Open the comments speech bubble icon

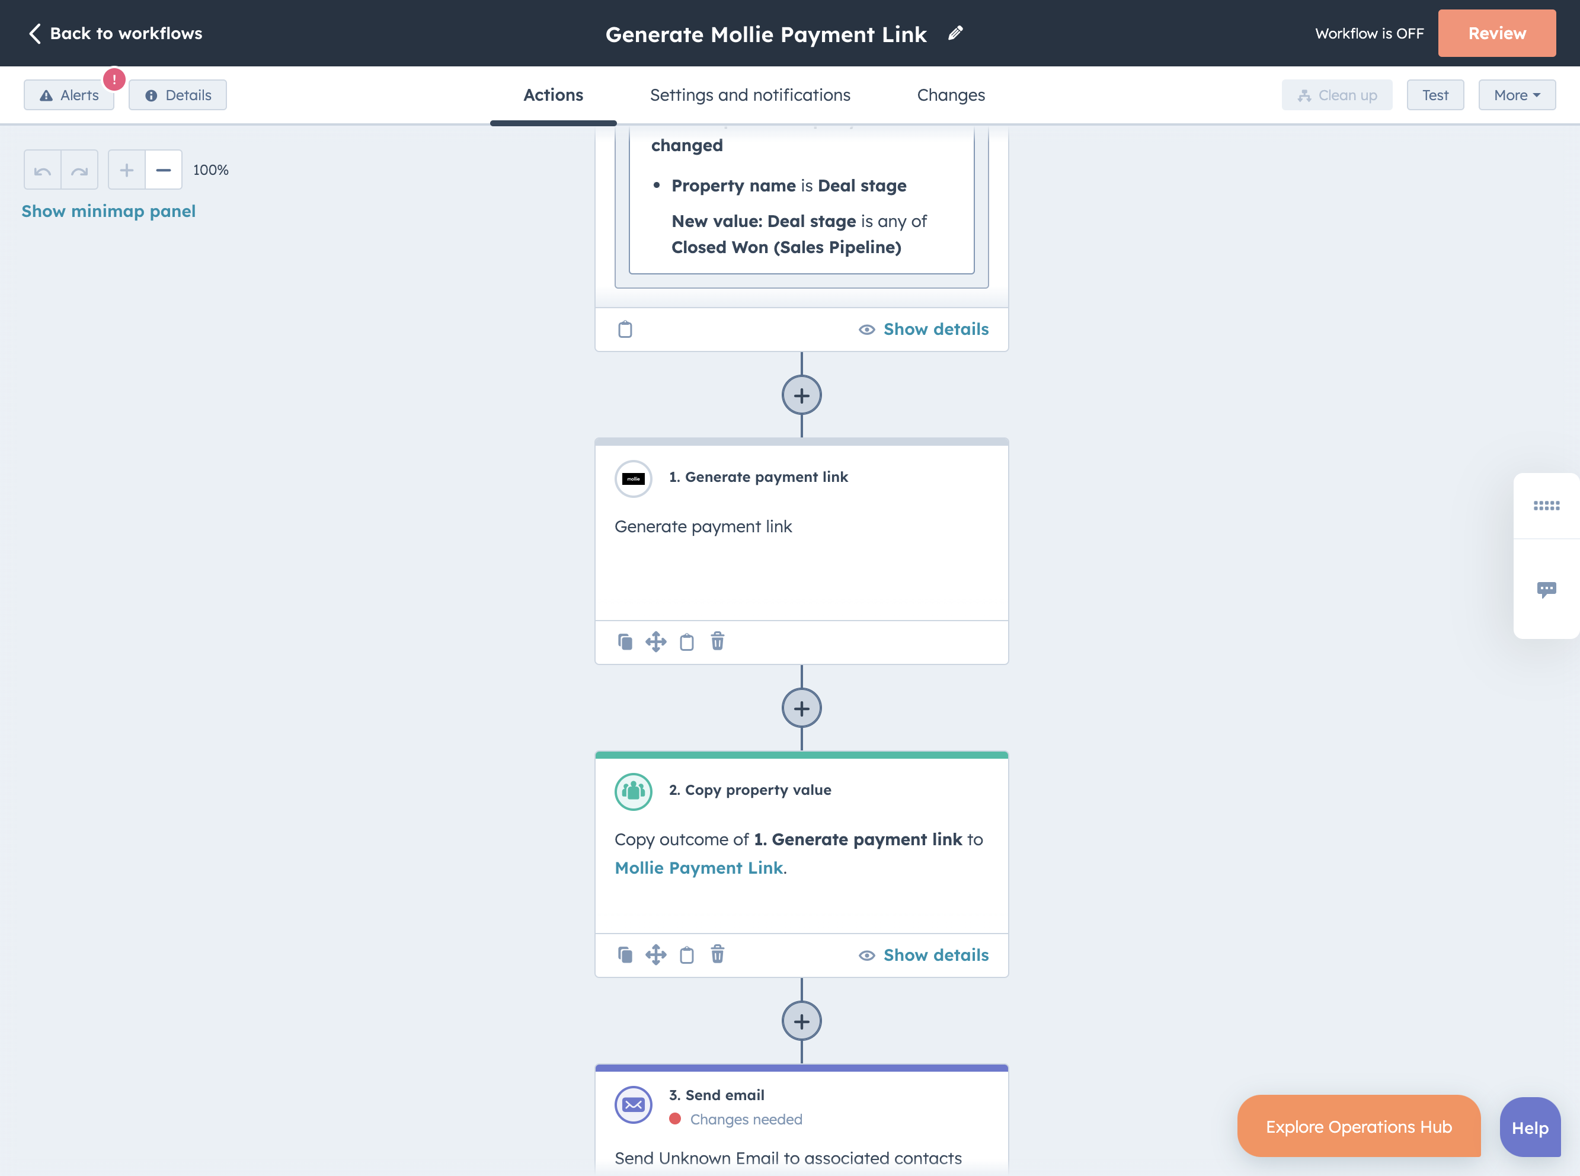(x=1546, y=589)
